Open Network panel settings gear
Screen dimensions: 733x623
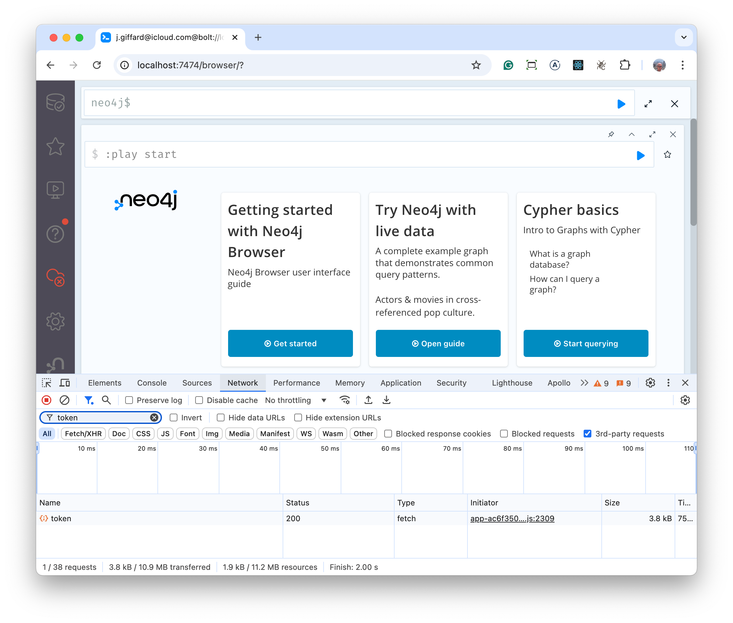685,400
